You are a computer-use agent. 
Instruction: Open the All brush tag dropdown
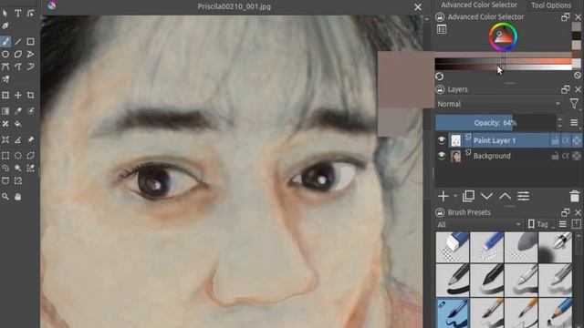point(478,224)
